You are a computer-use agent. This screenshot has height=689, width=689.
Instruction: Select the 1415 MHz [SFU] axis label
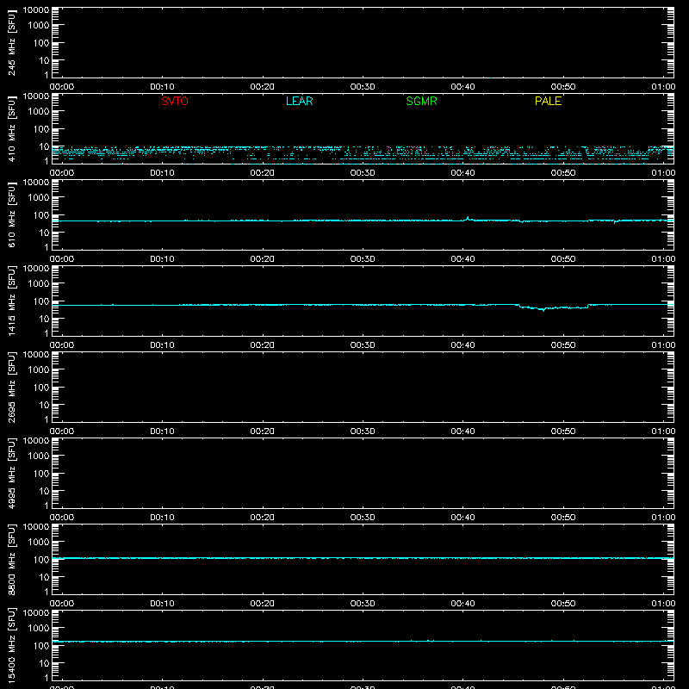[11, 301]
